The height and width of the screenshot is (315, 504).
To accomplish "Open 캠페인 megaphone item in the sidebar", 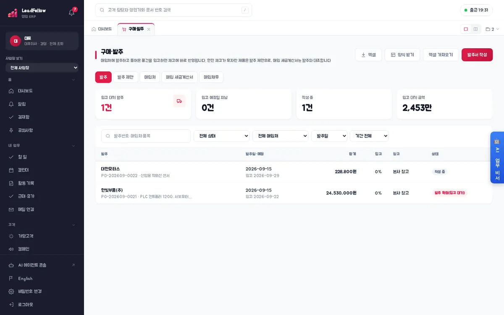I will [42, 249].
